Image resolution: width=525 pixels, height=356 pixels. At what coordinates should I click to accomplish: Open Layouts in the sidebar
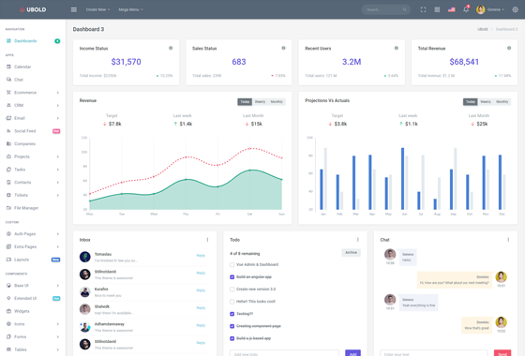click(33, 260)
